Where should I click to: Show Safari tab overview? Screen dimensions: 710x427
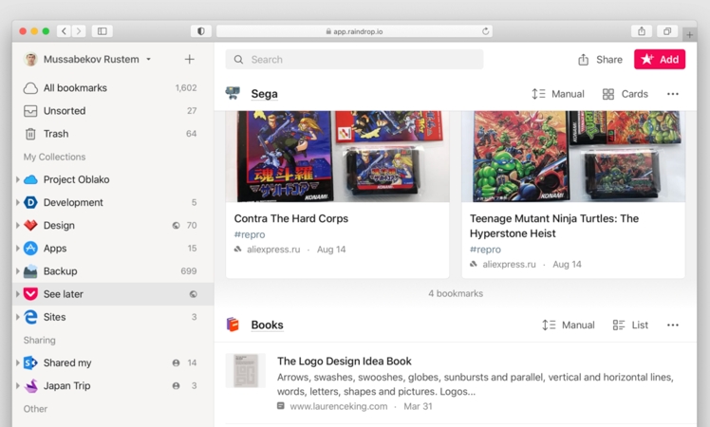pos(667,31)
